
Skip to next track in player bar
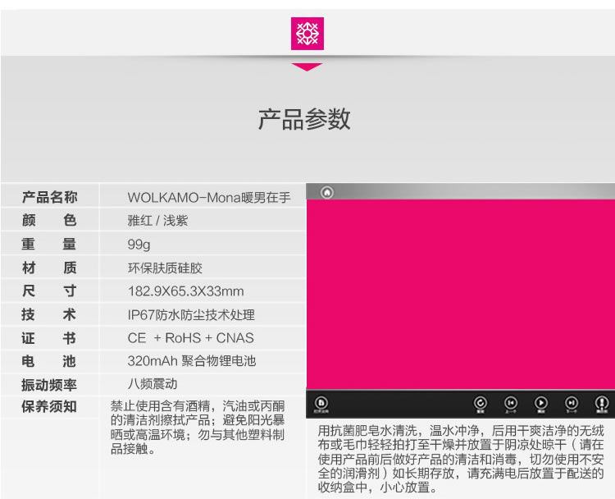point(571,403)
